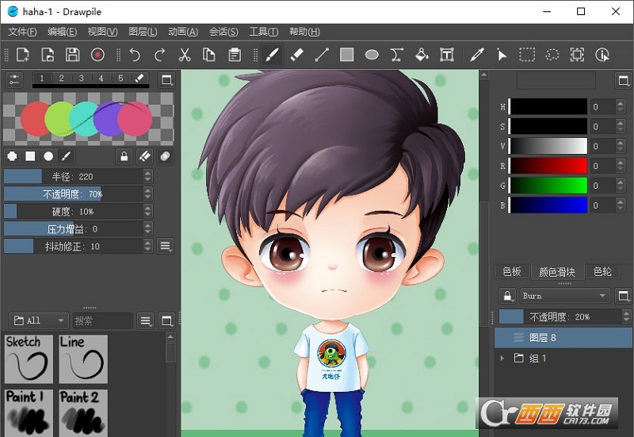634x437 pixels.
Task: Open the 图层(L) menu
Action: click(143, 32)
